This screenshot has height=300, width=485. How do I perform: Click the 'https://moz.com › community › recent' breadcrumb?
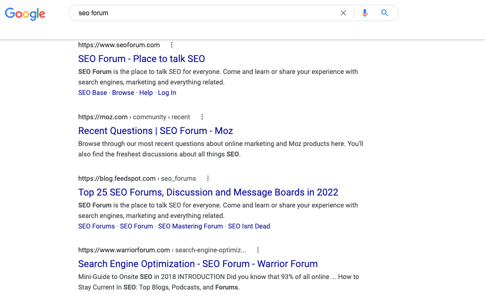[x=134, y=117]
